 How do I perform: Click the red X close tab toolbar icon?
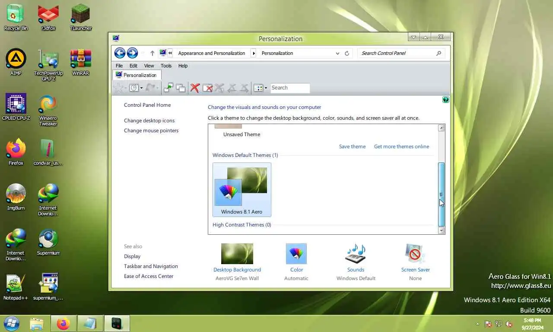[x=194, y=88]
